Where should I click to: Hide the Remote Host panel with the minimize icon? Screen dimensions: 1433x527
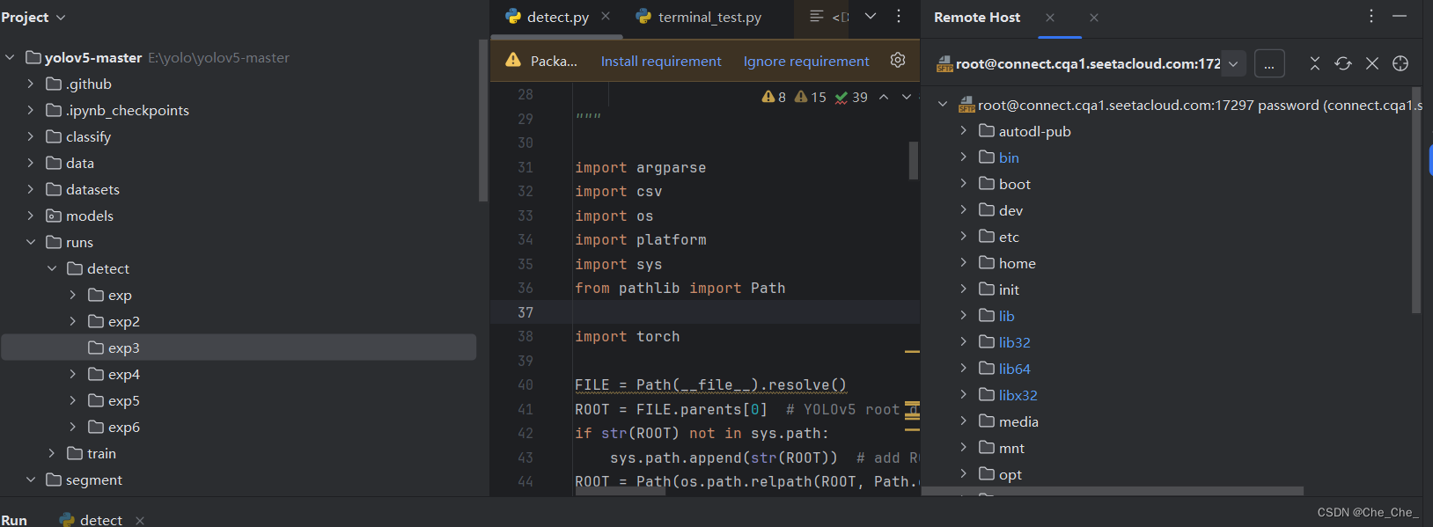(1400, 17)
